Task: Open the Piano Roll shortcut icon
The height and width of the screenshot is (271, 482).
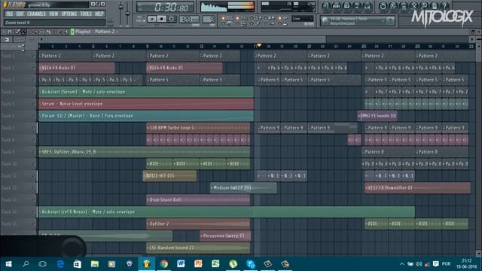Action: pyautogui.click(x=346, y=6)
